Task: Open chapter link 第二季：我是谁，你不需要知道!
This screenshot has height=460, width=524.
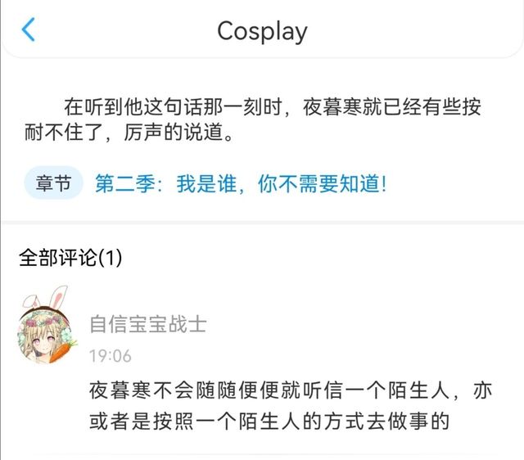Action: pos(241,183)
